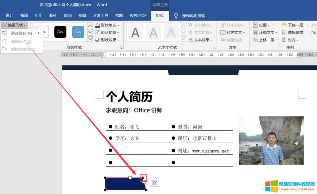The width and height of the screenshot is (317, 194).
Task: Click the profile photo in the resume
Action: tap(271, 140)
